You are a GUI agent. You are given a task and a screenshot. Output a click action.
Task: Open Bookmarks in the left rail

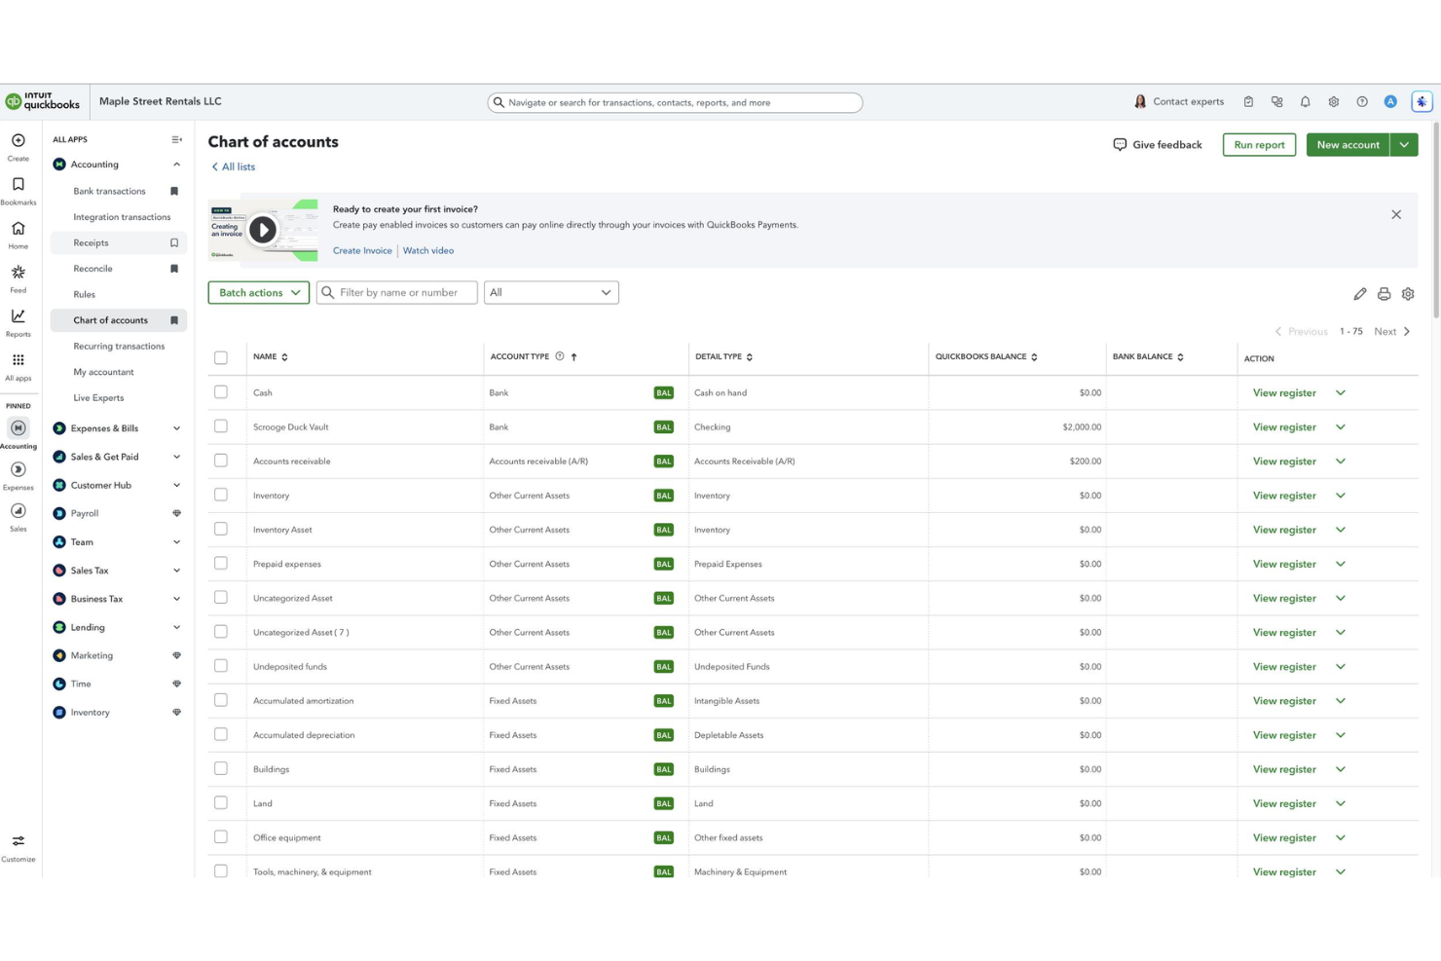point(18,190)
